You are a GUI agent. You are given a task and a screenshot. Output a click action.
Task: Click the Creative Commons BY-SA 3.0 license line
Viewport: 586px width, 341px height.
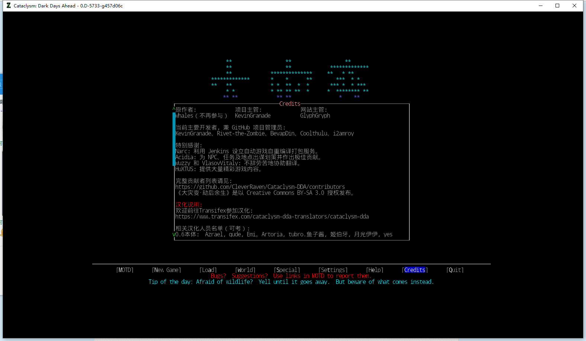point(265,193)
